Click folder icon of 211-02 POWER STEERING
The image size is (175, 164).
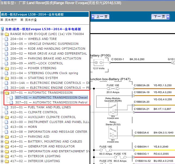coord(7,68)
